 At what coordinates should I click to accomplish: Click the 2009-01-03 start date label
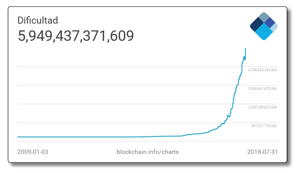[x=33, y=152]
